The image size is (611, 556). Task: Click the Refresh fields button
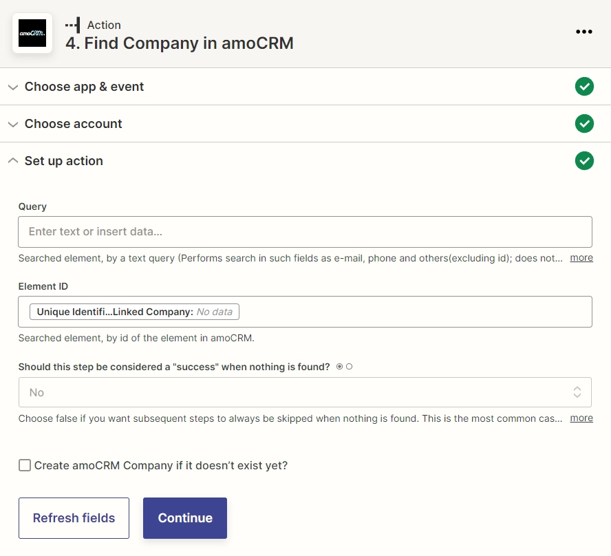point(74,518)
